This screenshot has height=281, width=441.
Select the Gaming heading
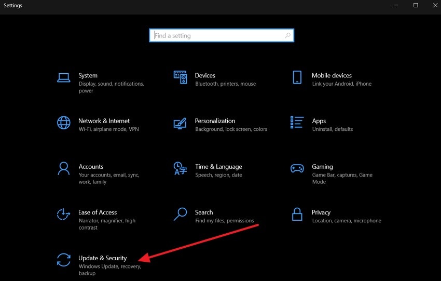coord(322,167)
